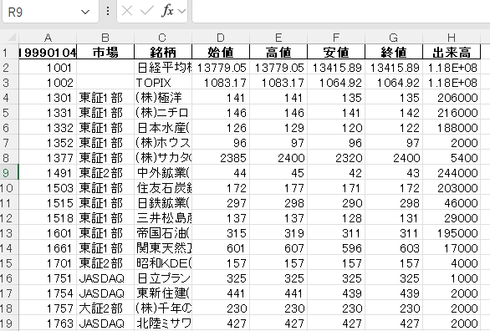Screen dimensions: 490x331
Task: Click cell 19990104 in A1
Action: [x=48, y=52]
